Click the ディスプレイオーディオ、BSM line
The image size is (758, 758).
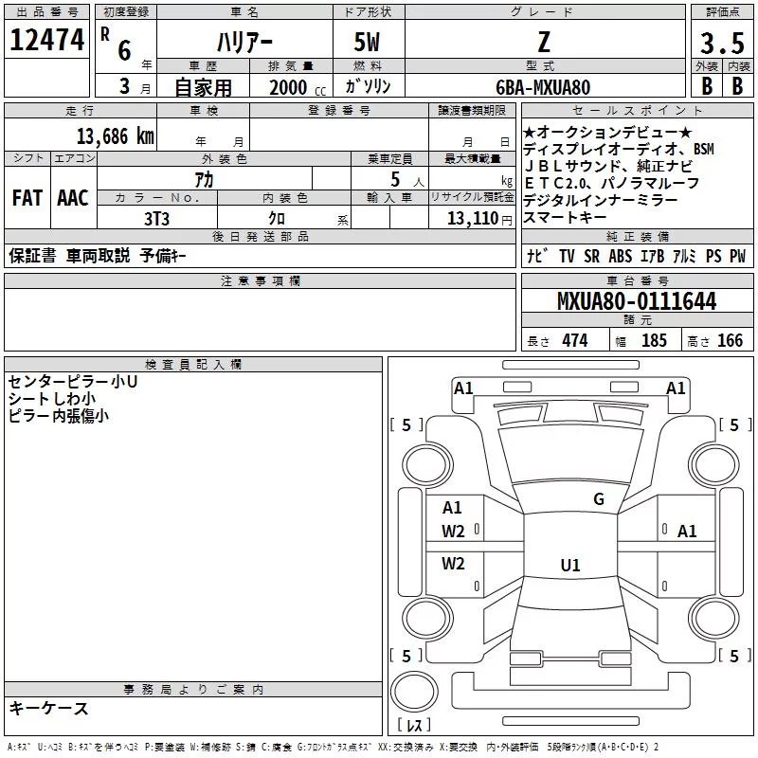tap(619, 149)
